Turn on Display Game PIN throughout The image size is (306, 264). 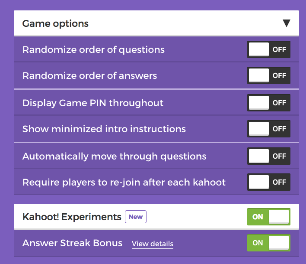pyautogui.click(x=269, y=103)
